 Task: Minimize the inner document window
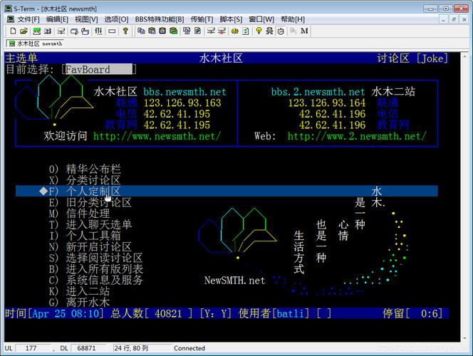tap(443, 20)
